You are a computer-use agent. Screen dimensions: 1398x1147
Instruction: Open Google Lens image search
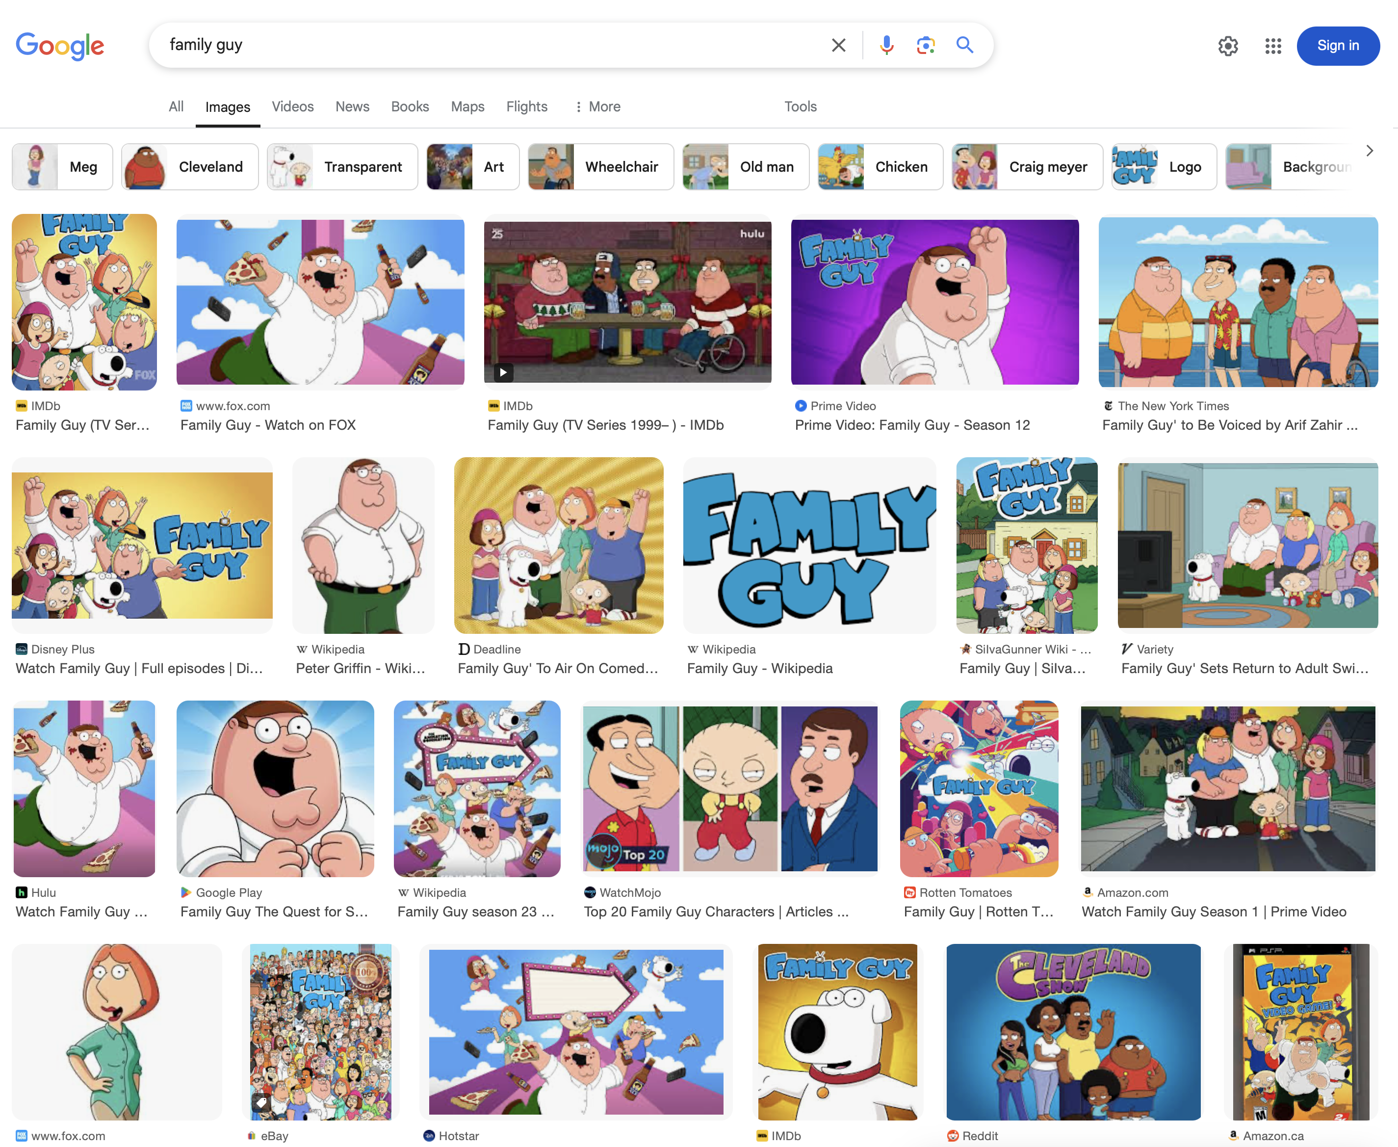(925, 45)
